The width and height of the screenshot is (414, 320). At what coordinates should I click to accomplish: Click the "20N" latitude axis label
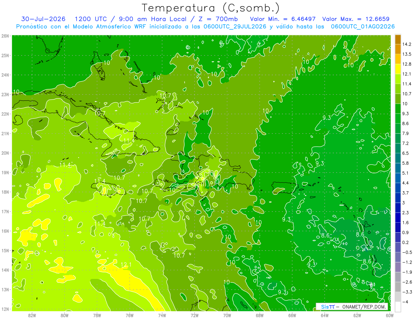tap(5, 153)
